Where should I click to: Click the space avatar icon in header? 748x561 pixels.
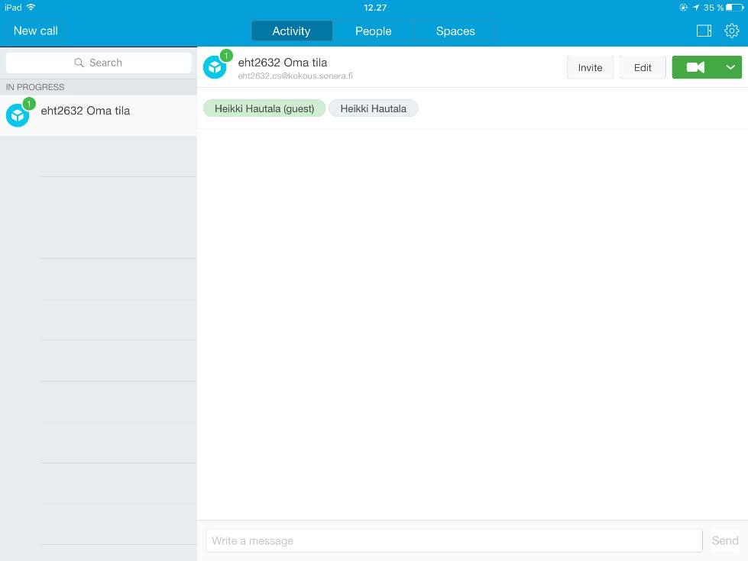point(215,67)
